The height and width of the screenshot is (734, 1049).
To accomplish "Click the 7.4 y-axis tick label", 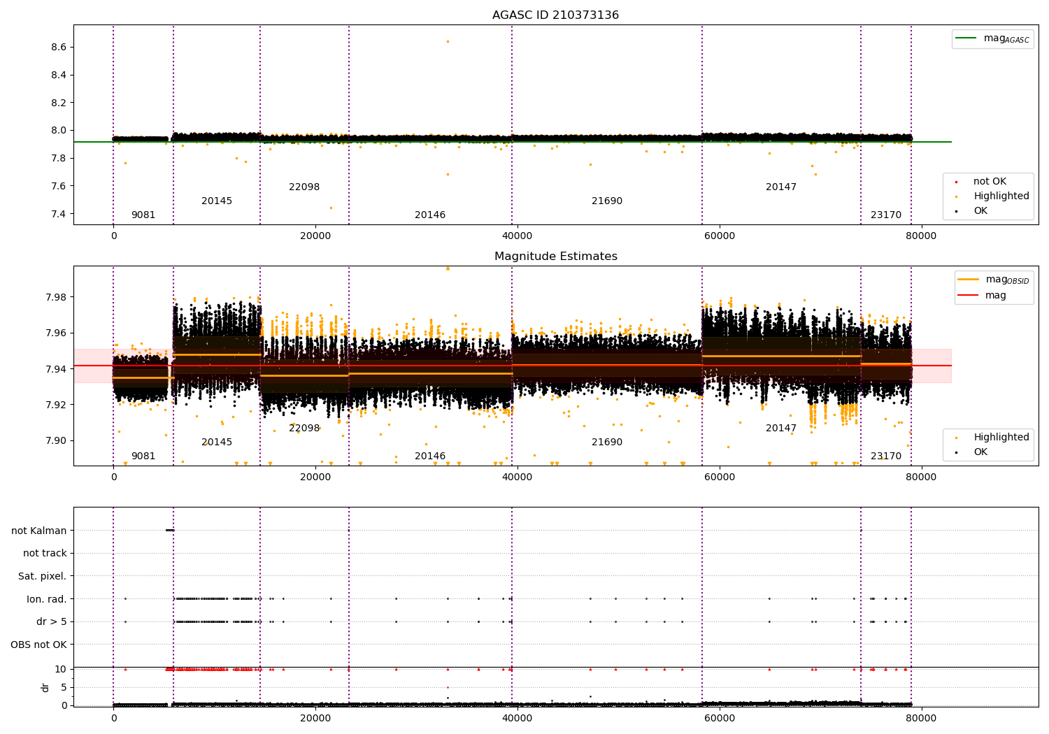I will coord(58,214).
